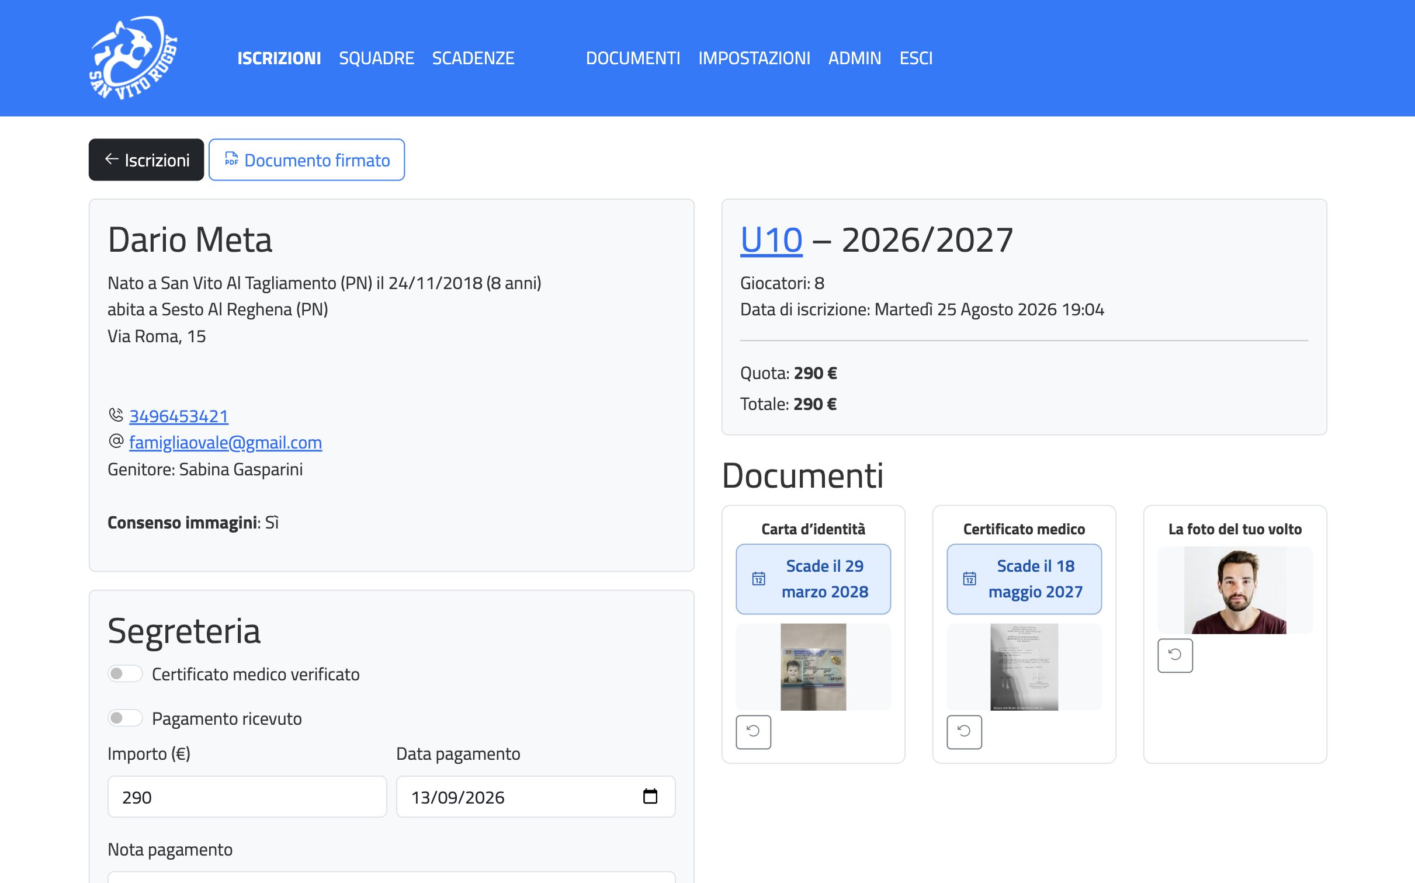Open IMPOSTAZIONI in the navbar
This screenshot has width=1415, height=883.
(x=754, y=58)
